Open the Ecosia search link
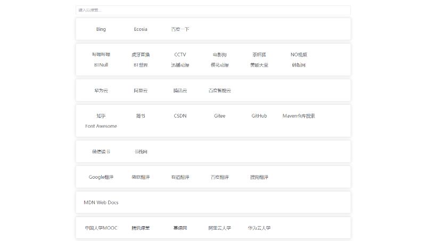426x241 pixels. pyautogui.click(x=141, y=29)
